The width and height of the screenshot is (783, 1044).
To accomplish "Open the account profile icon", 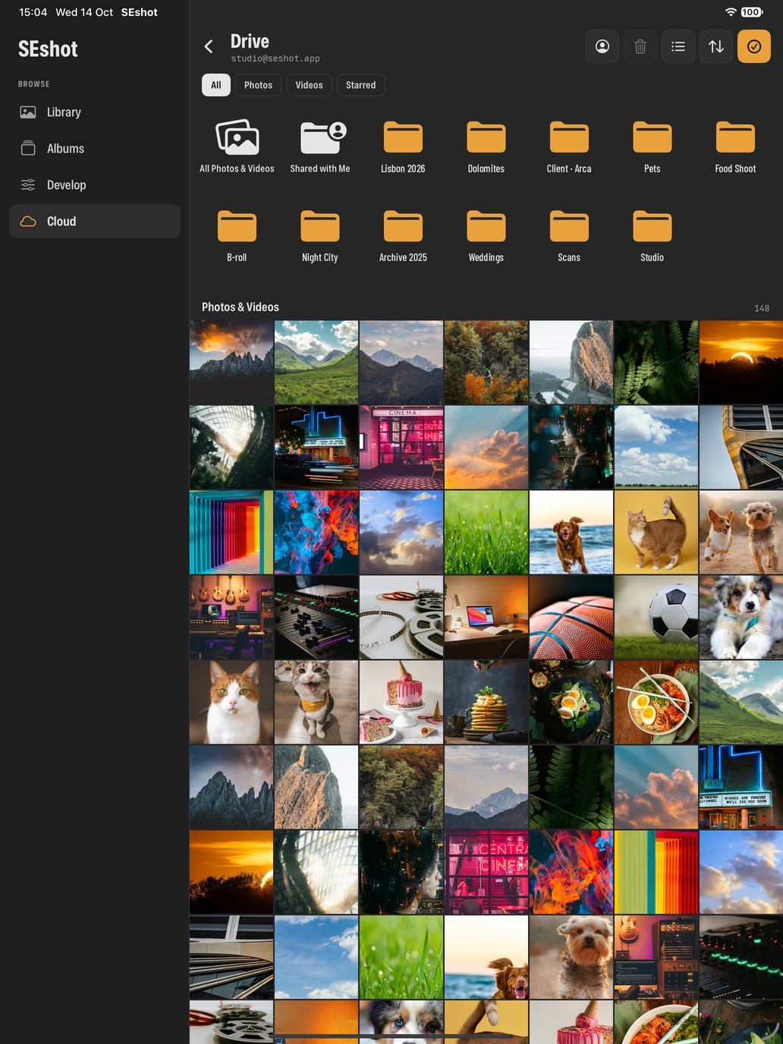I will tap(602, 46).
